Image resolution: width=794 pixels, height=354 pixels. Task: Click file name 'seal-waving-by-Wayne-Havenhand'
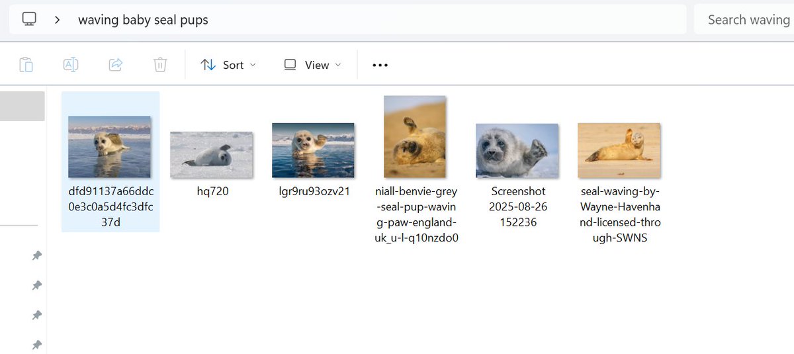click(x=620, y=214)
